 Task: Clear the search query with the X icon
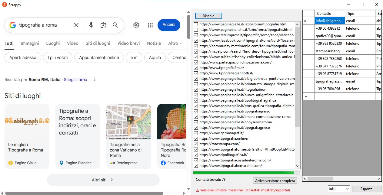[76, 25]
